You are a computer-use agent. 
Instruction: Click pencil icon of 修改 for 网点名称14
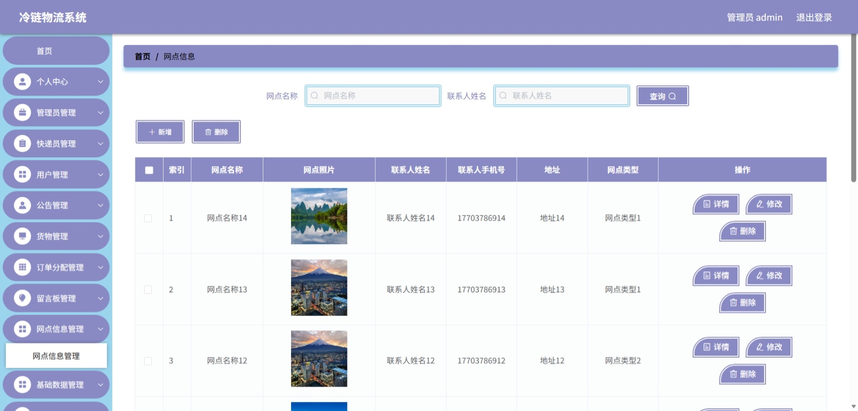pyautogui.click(x=760, y=204)
